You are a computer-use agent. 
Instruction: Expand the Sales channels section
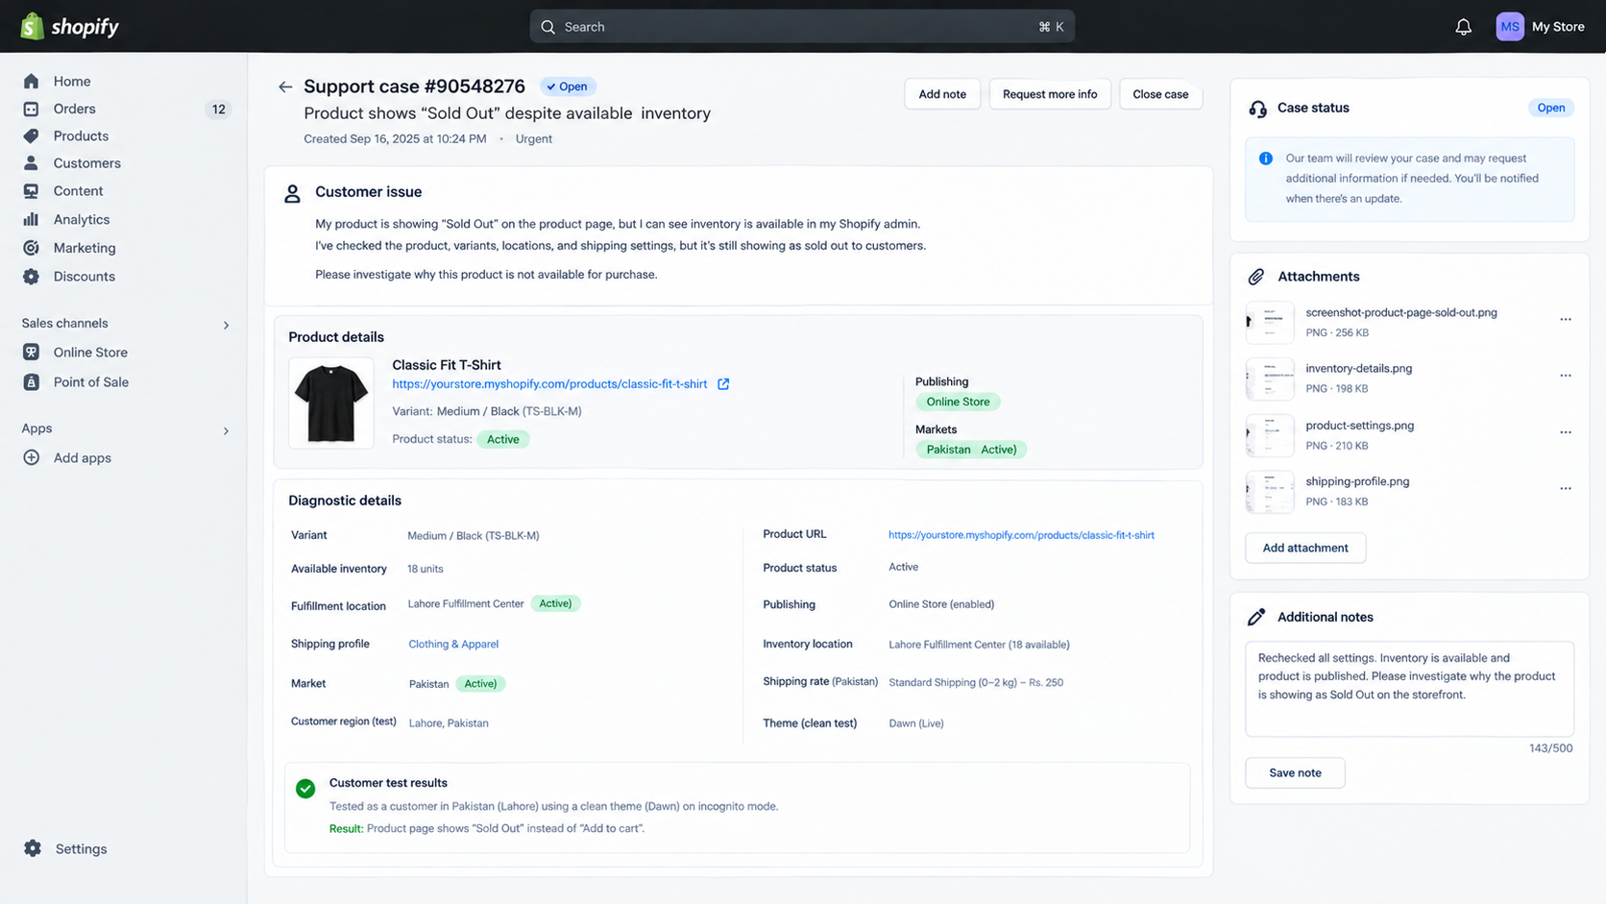[227, 325]
